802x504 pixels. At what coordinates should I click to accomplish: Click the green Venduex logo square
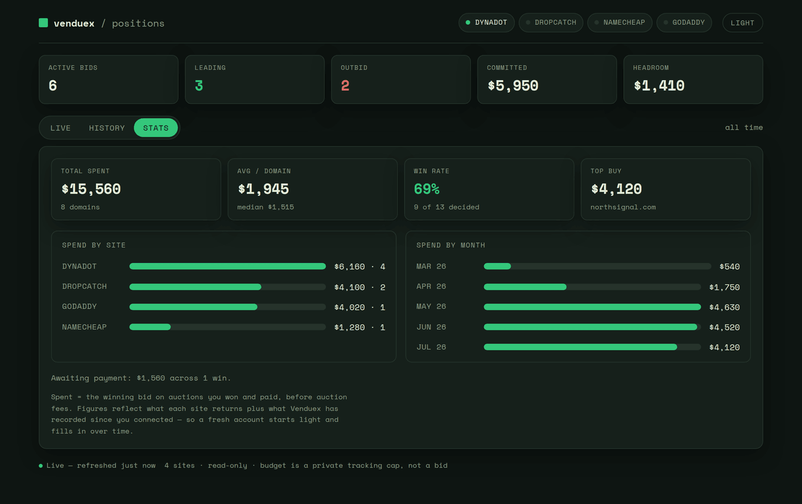pyautogui.click(x=43, y=23)
